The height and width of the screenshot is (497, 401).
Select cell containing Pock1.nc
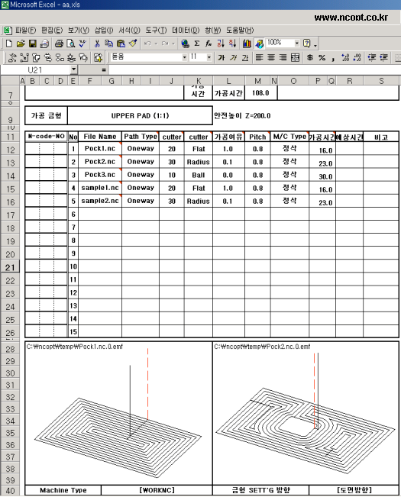[100, 148]
